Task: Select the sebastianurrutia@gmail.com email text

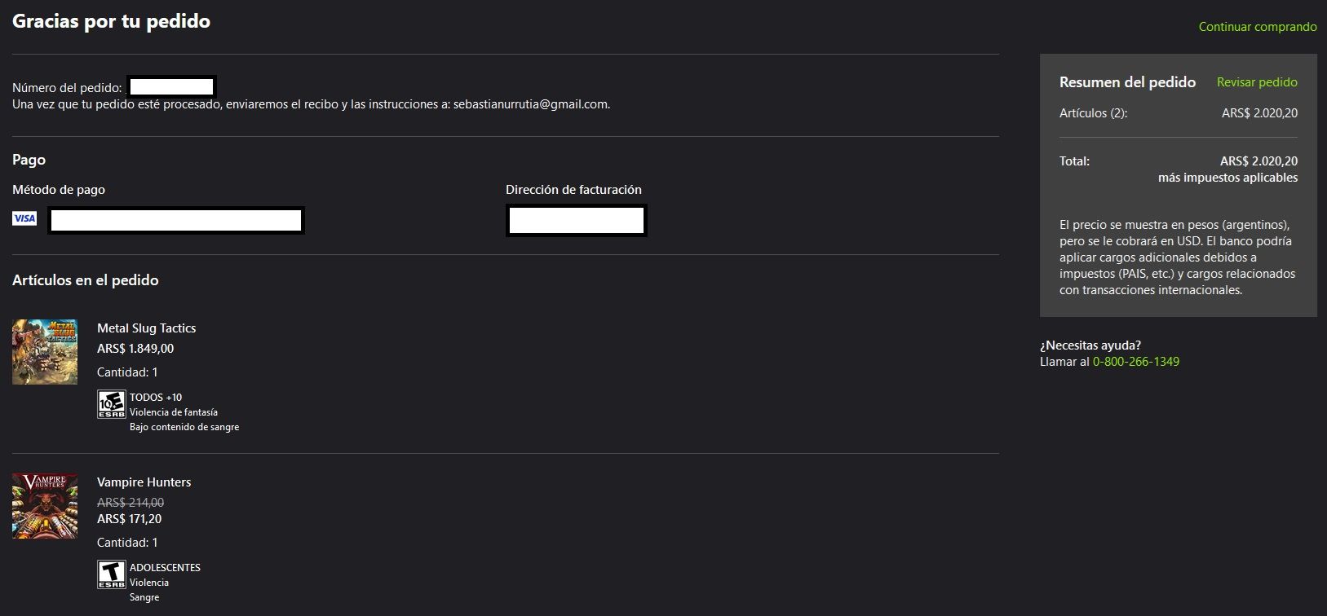Action: 531,104
